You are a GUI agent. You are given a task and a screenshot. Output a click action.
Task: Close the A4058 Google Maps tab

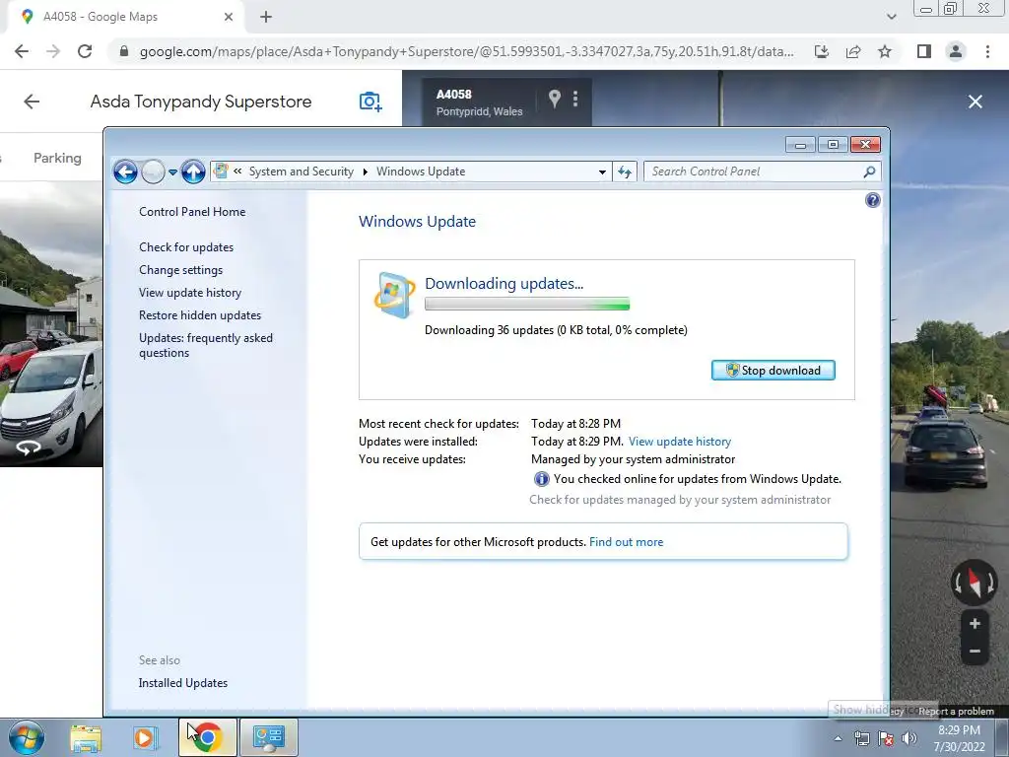(229, 17)
